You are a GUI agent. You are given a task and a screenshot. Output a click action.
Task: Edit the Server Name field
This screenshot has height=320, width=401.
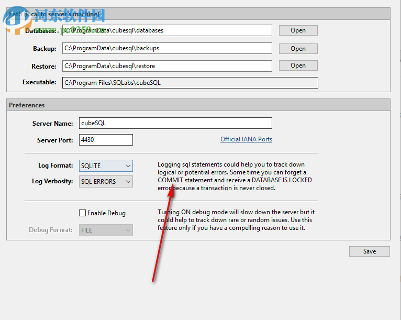coord(175,123)
